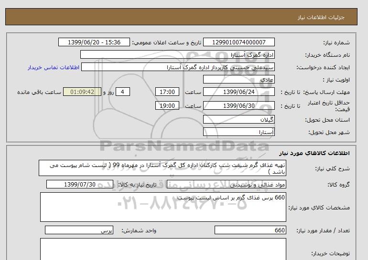Click the label تعداد / مقدار مورد نیاز
This screenshot has width=368, height=260.
323,231
